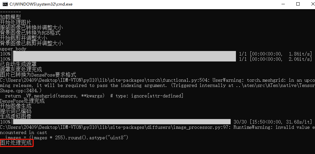Click the highlighted 图片处理完成 line

point(16,143)
